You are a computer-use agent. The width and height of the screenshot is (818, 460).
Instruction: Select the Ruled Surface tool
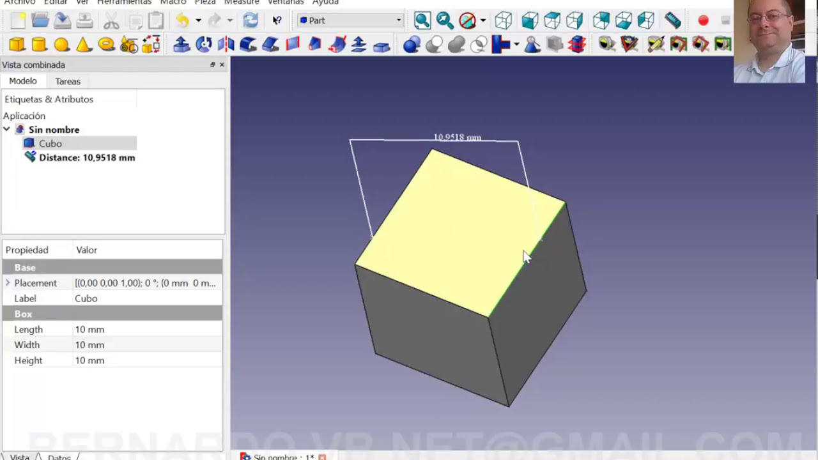(293, 44)
